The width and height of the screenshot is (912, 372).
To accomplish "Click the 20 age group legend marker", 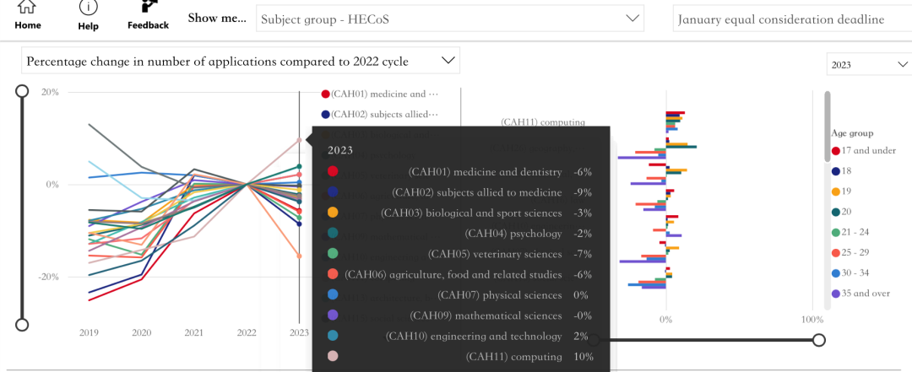I will tap(836, 212).
